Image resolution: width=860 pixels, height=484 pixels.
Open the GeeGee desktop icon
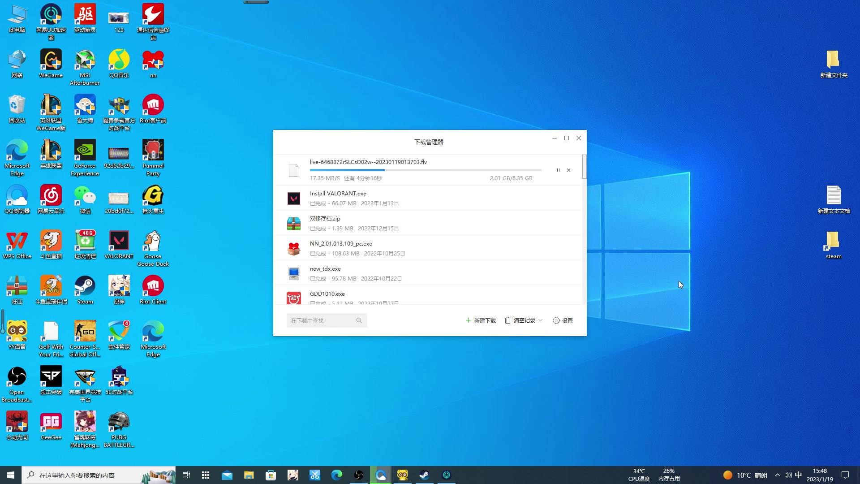click(51, 426)
